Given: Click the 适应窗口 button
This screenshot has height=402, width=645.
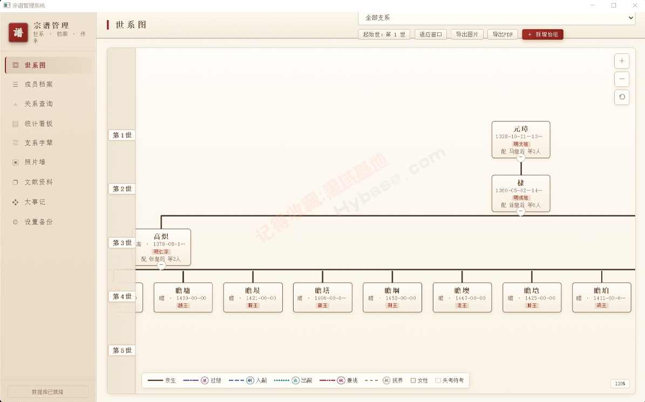Looking at the screenshot, I should tap(431, 35).
